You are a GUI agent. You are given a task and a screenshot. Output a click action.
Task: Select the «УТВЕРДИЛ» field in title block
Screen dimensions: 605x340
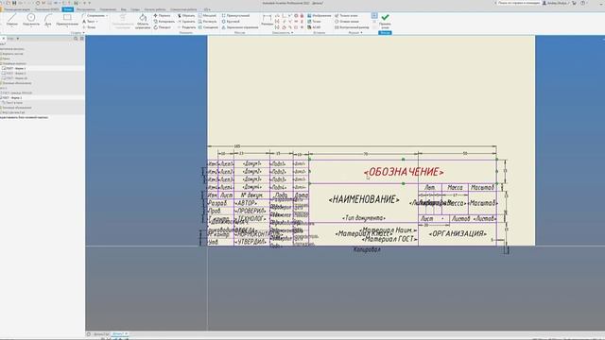[x=251, y=242]
